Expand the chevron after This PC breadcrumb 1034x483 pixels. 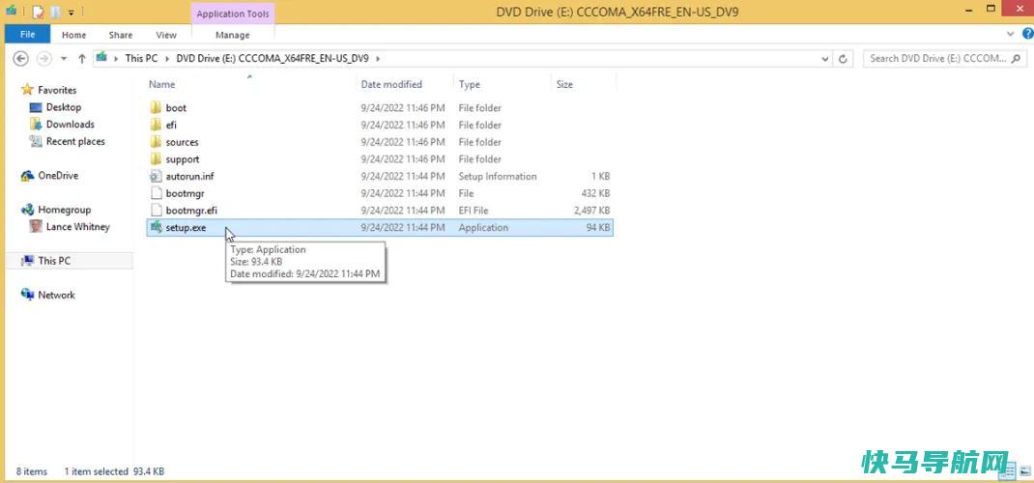coord(167,58)
